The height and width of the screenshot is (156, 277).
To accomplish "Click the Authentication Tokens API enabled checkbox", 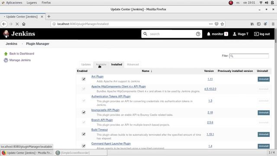I will 84,101.
